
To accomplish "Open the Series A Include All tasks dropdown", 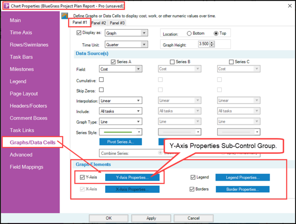I will coord(121,111).
